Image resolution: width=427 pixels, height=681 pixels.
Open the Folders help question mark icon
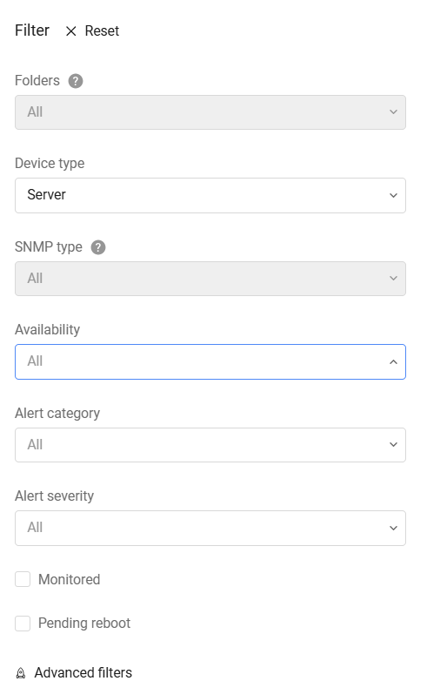point(76,81)
